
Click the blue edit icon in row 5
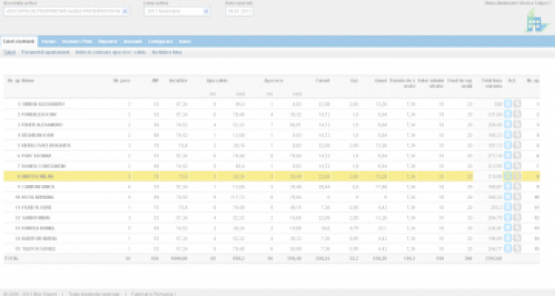(508, 146)
